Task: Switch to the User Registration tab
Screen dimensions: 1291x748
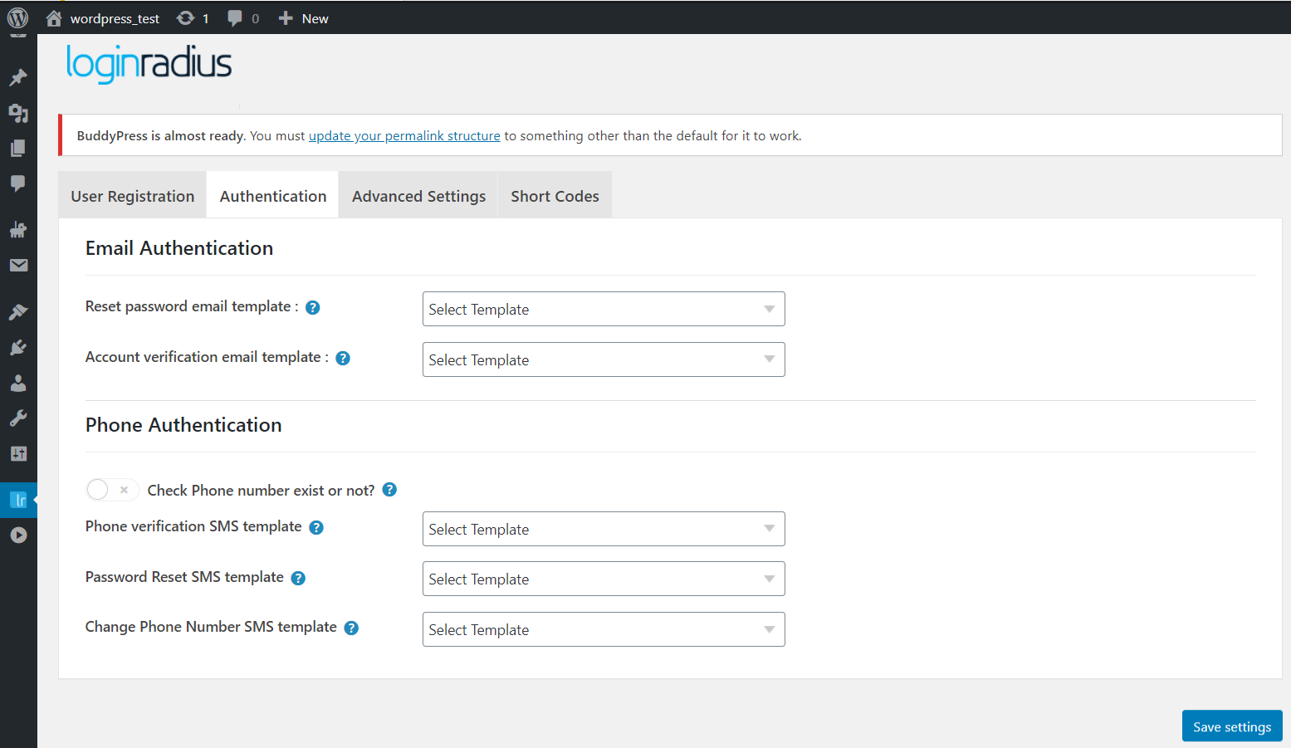Action: (132, 195)
